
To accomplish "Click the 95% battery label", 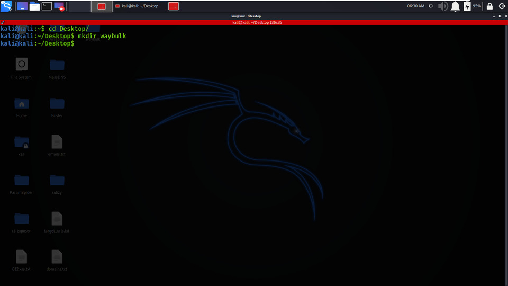I will pos(477,6).
